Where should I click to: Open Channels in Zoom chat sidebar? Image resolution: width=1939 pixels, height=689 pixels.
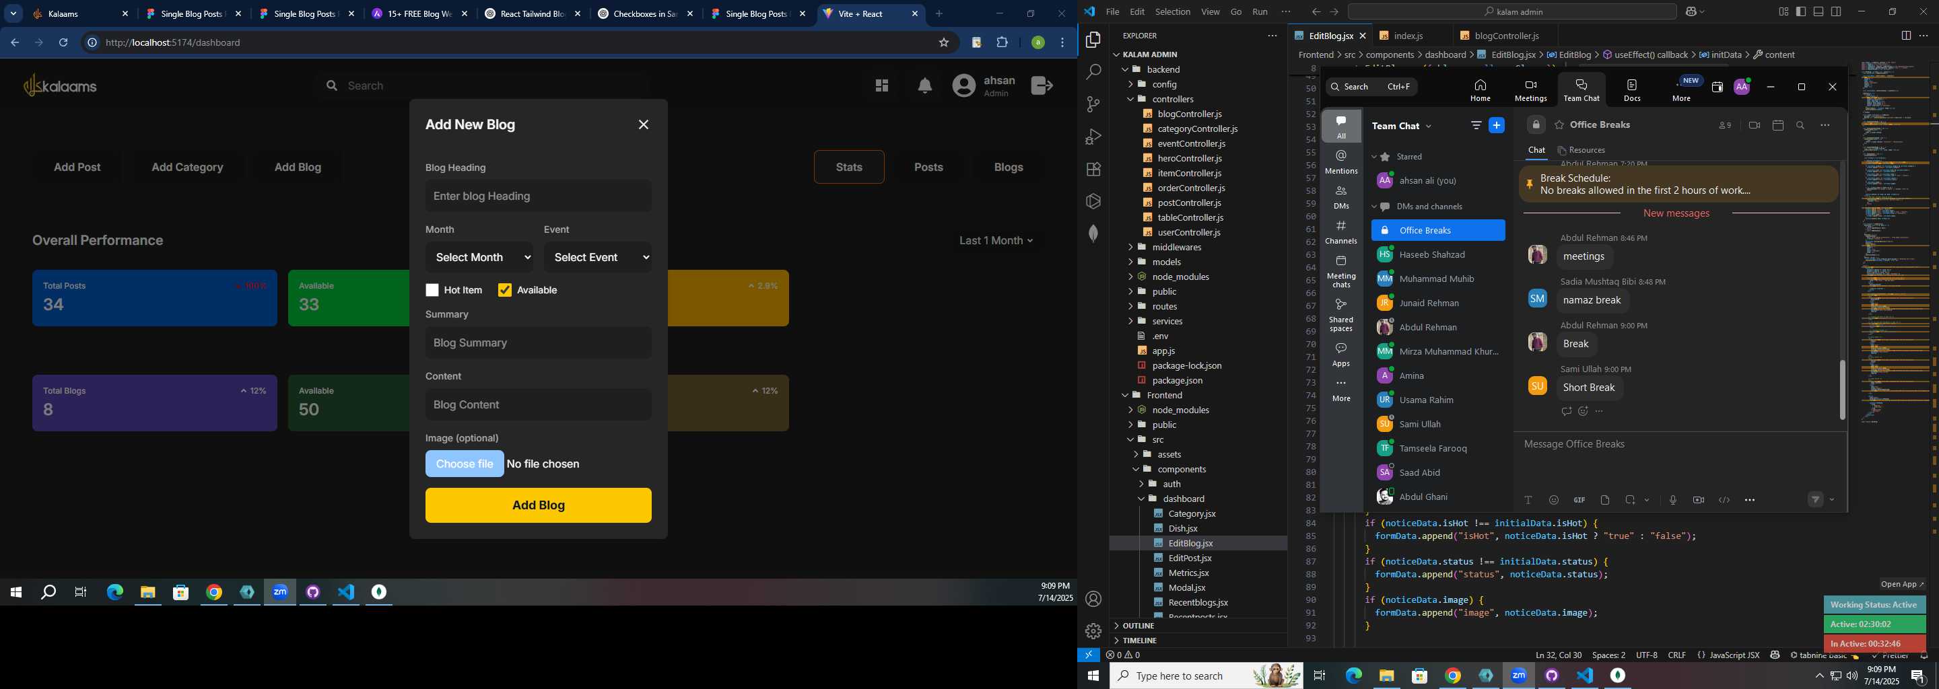point(1341,231)
